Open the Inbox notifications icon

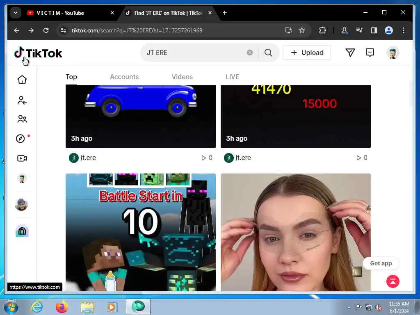pyautogui.click(x=370, y=52)
